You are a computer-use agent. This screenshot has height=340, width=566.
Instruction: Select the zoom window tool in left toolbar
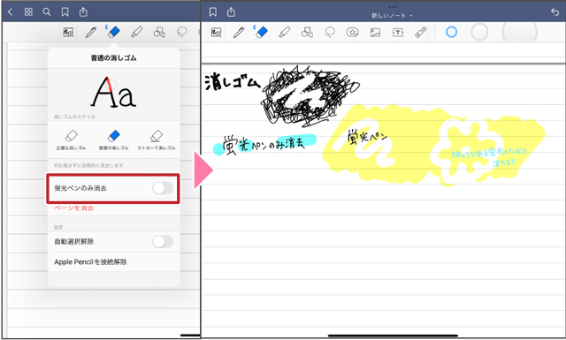tap(68, 33)
